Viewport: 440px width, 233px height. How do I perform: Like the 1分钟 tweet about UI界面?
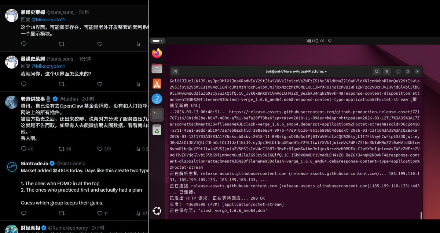click(100, 84)
